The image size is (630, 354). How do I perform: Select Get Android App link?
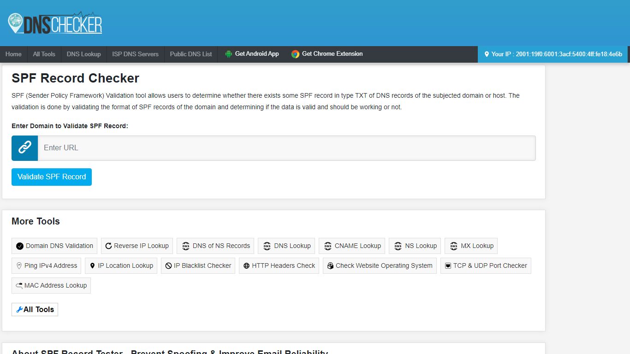(252, 54)
